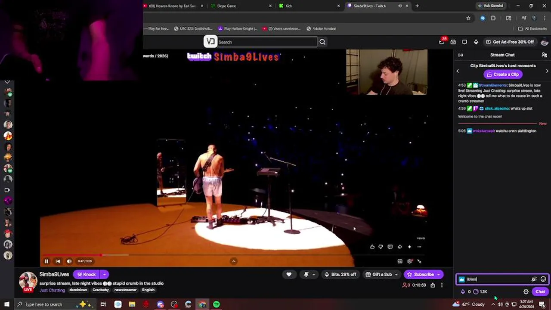The image size is (551, 310).
Task: Click the Knock button
Action: pos(87,274)
